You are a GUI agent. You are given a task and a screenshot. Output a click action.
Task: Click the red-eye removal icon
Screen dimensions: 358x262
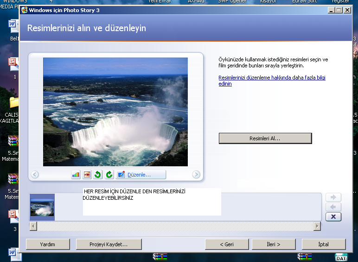click(87, 175)
